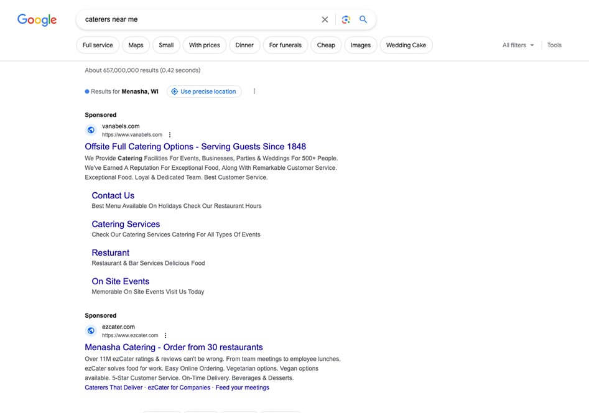Visit the Catering Services sitelink
The width and height of the screenshot is (589, 413).
coord(126,225)
